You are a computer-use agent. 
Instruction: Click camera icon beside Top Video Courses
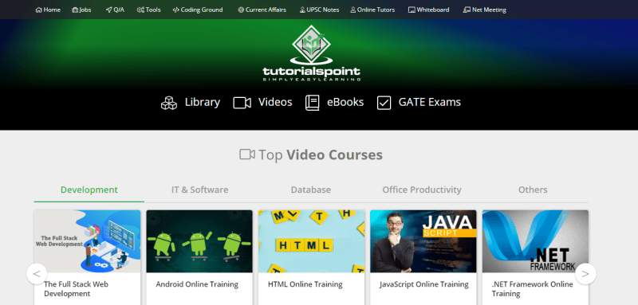(x=247, y=154)
